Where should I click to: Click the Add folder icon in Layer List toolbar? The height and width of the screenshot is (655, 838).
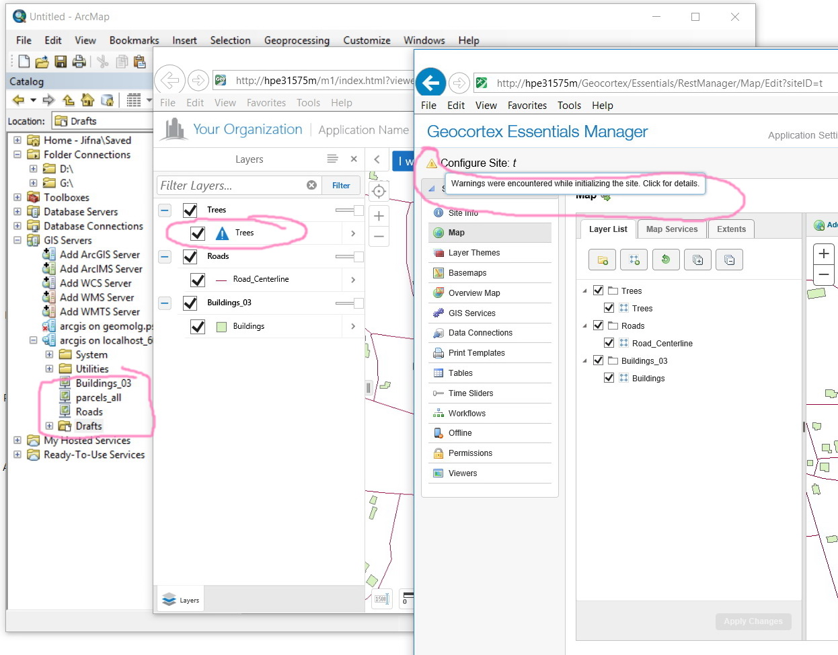pyautogui.click(x=601, y=260)
